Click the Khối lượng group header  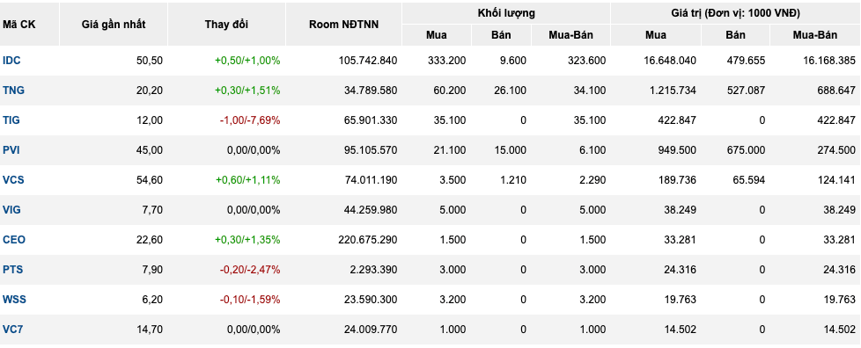pyautogui.click(x=505, y=13)
